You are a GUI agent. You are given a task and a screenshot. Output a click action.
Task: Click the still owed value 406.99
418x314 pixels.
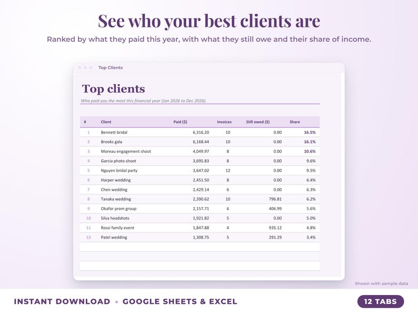[x=275, y=209]
